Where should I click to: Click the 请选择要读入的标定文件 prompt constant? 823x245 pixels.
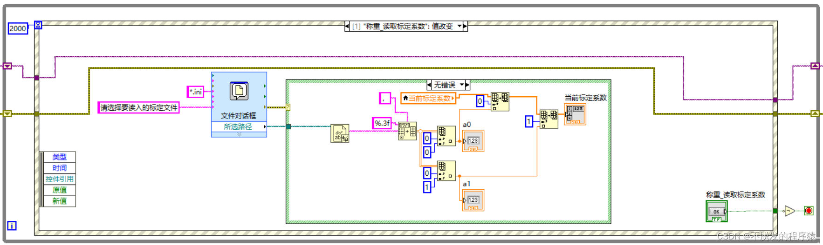(x=139, y=107)
